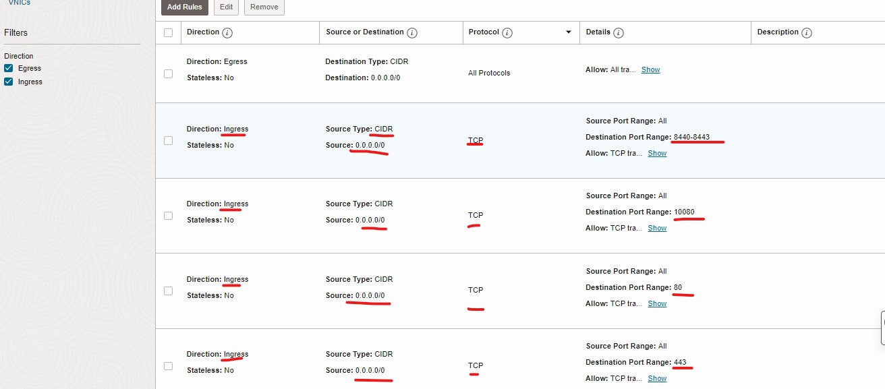Screen dimensions: 885x389
Task: Uncheck the Ingress direction filter
Action: [x=9, y=82]
